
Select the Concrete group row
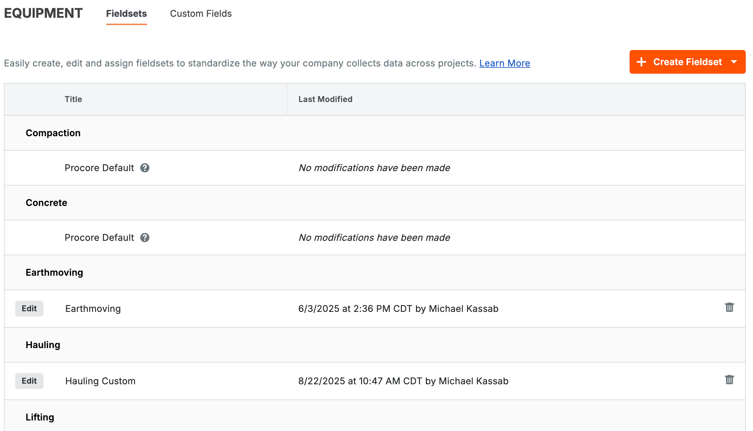(x=46, y=203)
